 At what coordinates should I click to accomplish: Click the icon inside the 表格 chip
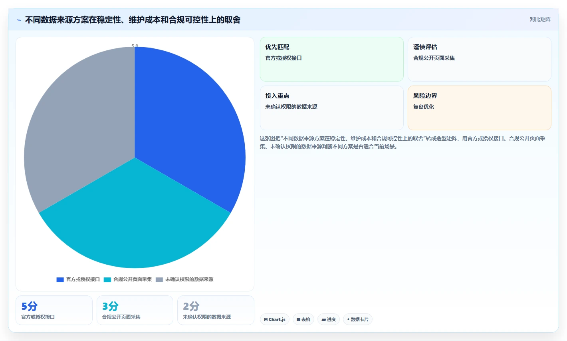[x=298, y=320]
